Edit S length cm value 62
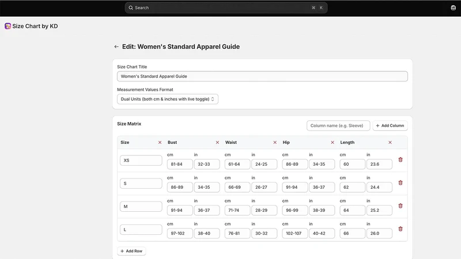This screenshot has width=461, height=259. click(353, 188)
